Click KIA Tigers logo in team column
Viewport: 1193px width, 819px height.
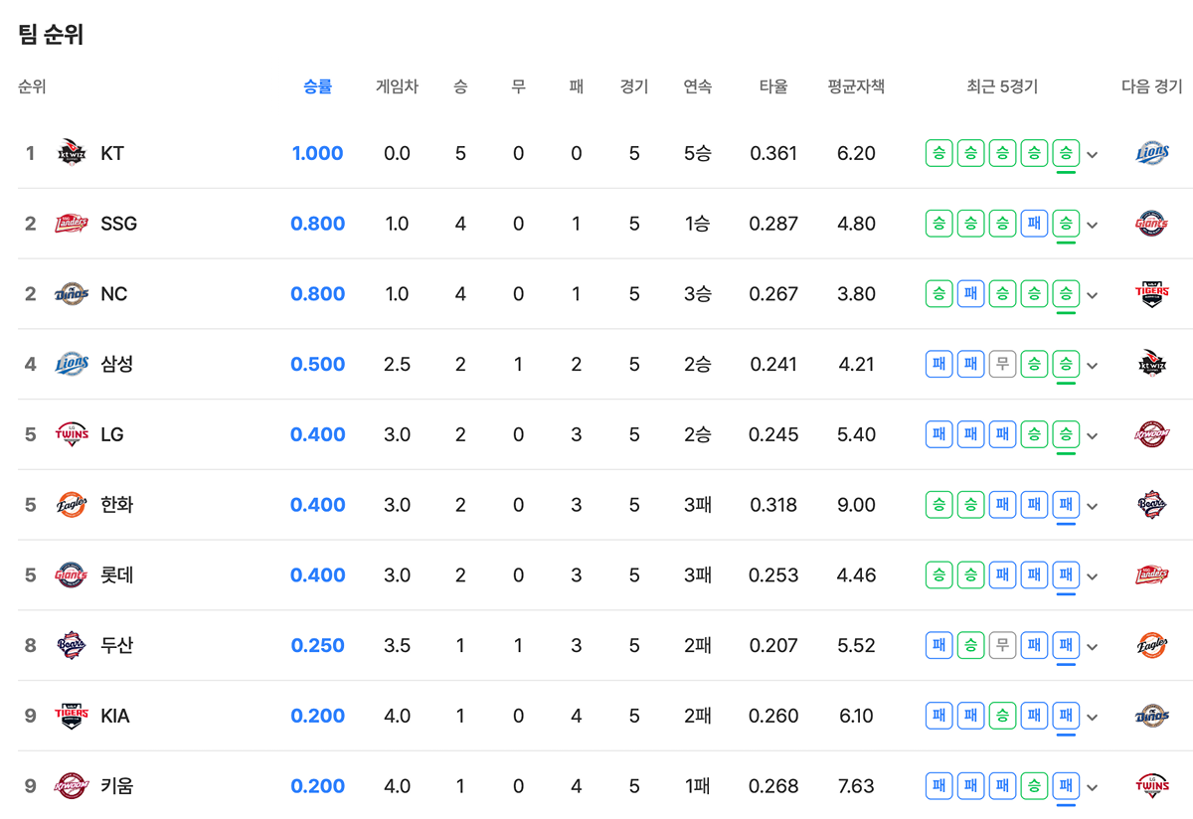click(72, 716)
